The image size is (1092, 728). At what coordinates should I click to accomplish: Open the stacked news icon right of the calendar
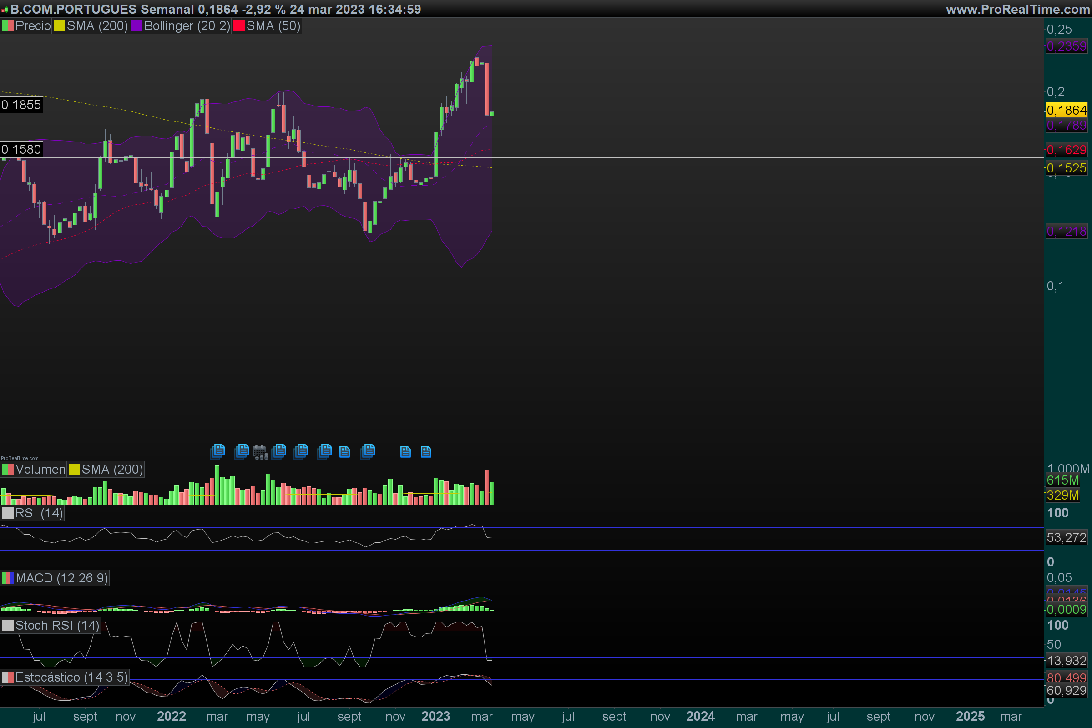pyautogui.click(x=279, y=451)
